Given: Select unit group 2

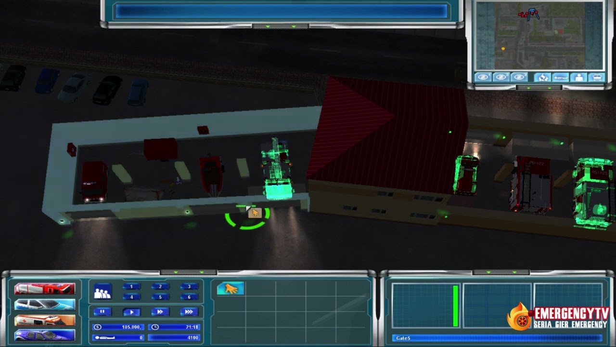Looking at the screenshot, I should 160,286.
